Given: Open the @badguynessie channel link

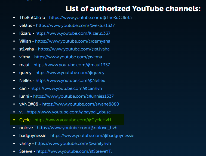Looking at the screenshot, I should click(92, 136).
